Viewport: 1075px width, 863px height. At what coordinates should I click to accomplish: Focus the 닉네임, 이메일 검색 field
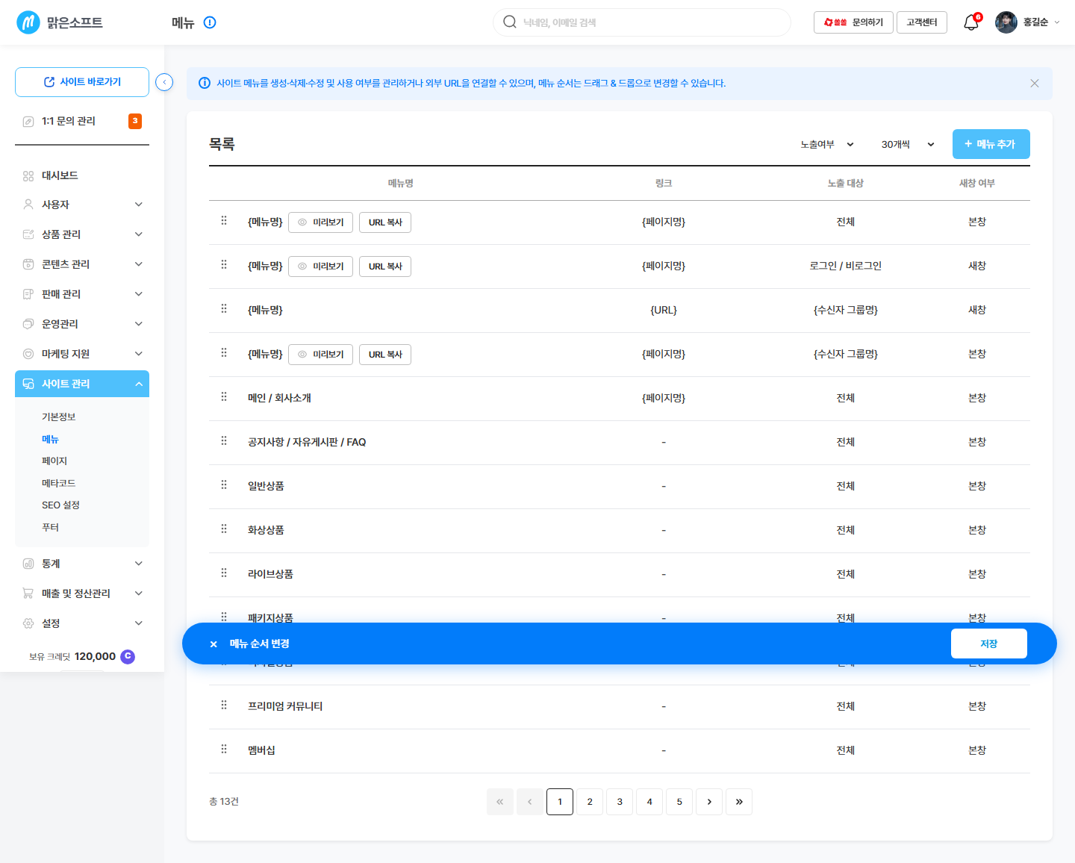pos(642,22)
